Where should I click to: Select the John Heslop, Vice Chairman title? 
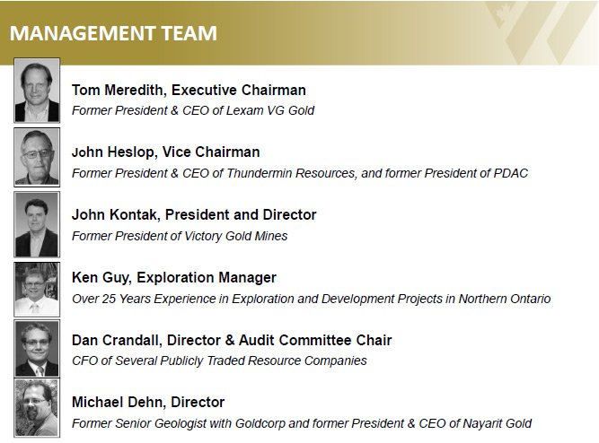pos(166,152)
